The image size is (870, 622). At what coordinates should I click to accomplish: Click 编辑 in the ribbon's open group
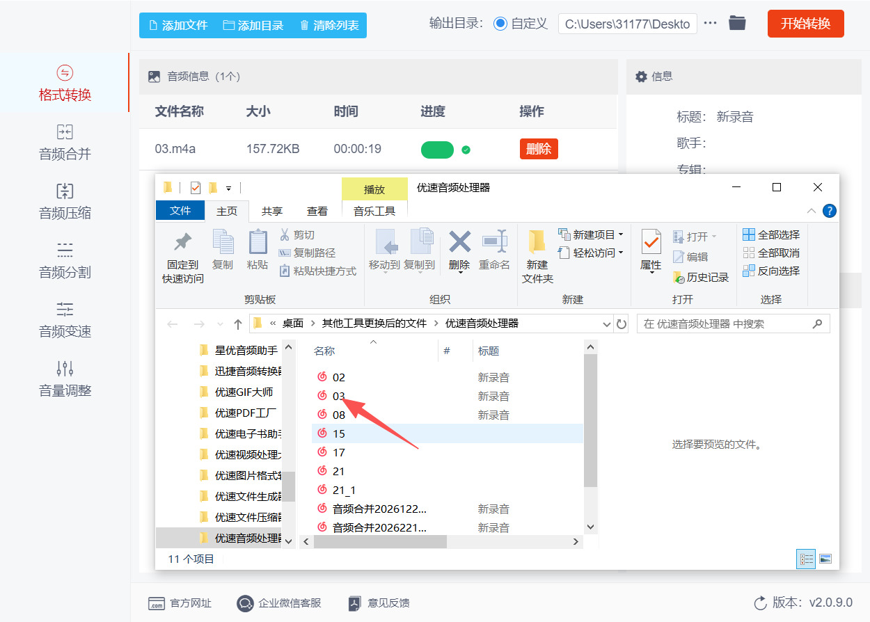690,257
